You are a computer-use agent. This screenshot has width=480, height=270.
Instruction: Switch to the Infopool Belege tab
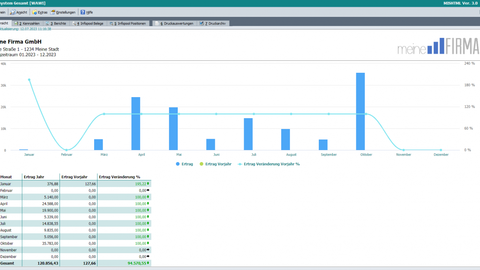tap(88, 23)
